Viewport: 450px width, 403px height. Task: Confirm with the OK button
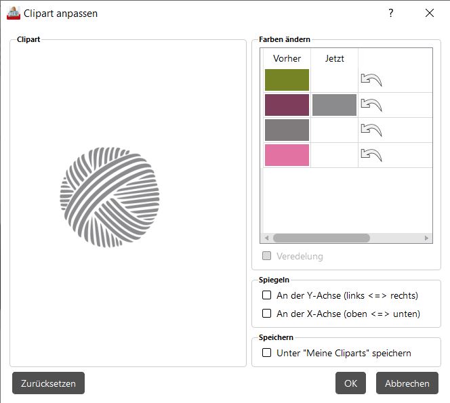[x=350, y=383]
